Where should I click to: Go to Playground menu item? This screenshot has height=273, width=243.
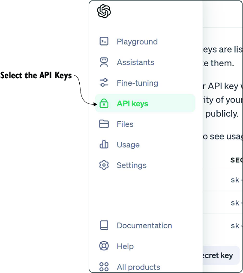click(137, 42)
